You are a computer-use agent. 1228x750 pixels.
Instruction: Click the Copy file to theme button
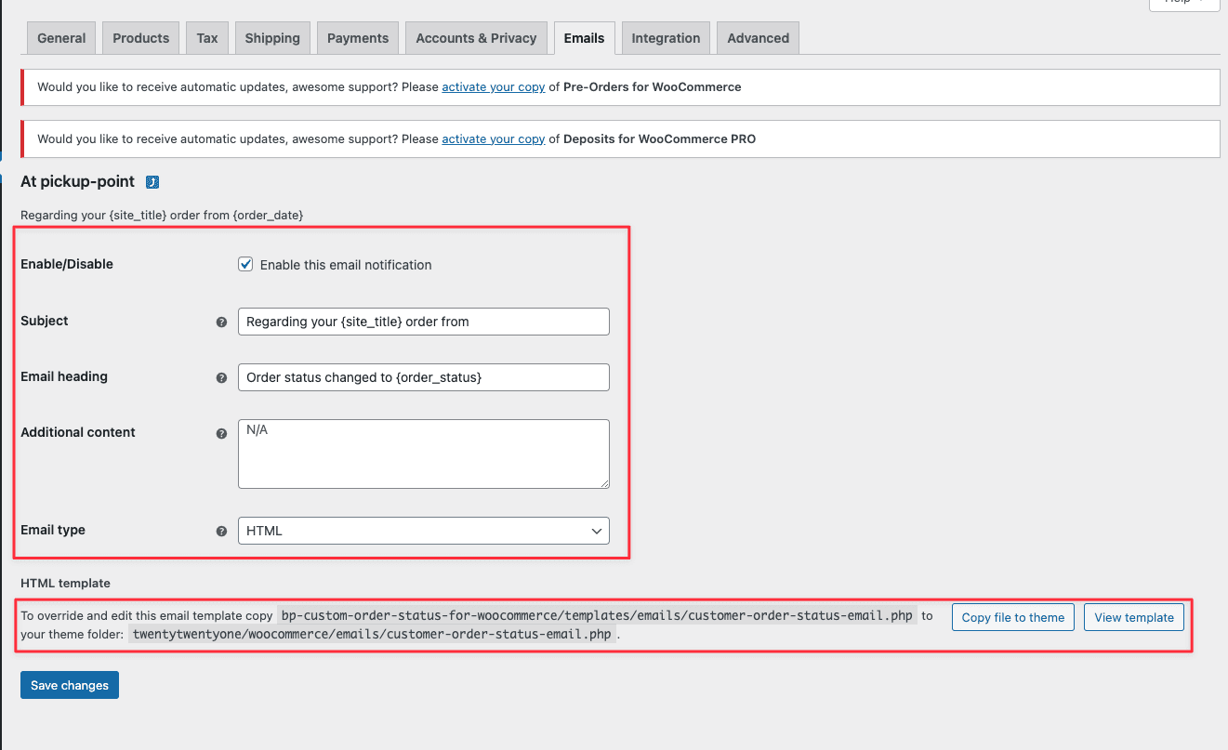pyautogui.click(x=1012, y=618)
